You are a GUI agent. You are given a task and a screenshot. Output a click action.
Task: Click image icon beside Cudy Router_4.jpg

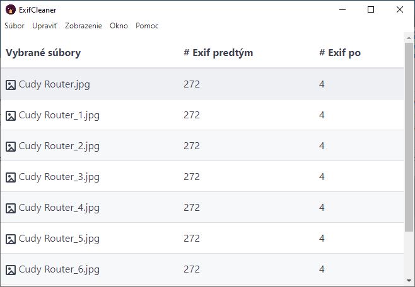[x=11, y=208]
